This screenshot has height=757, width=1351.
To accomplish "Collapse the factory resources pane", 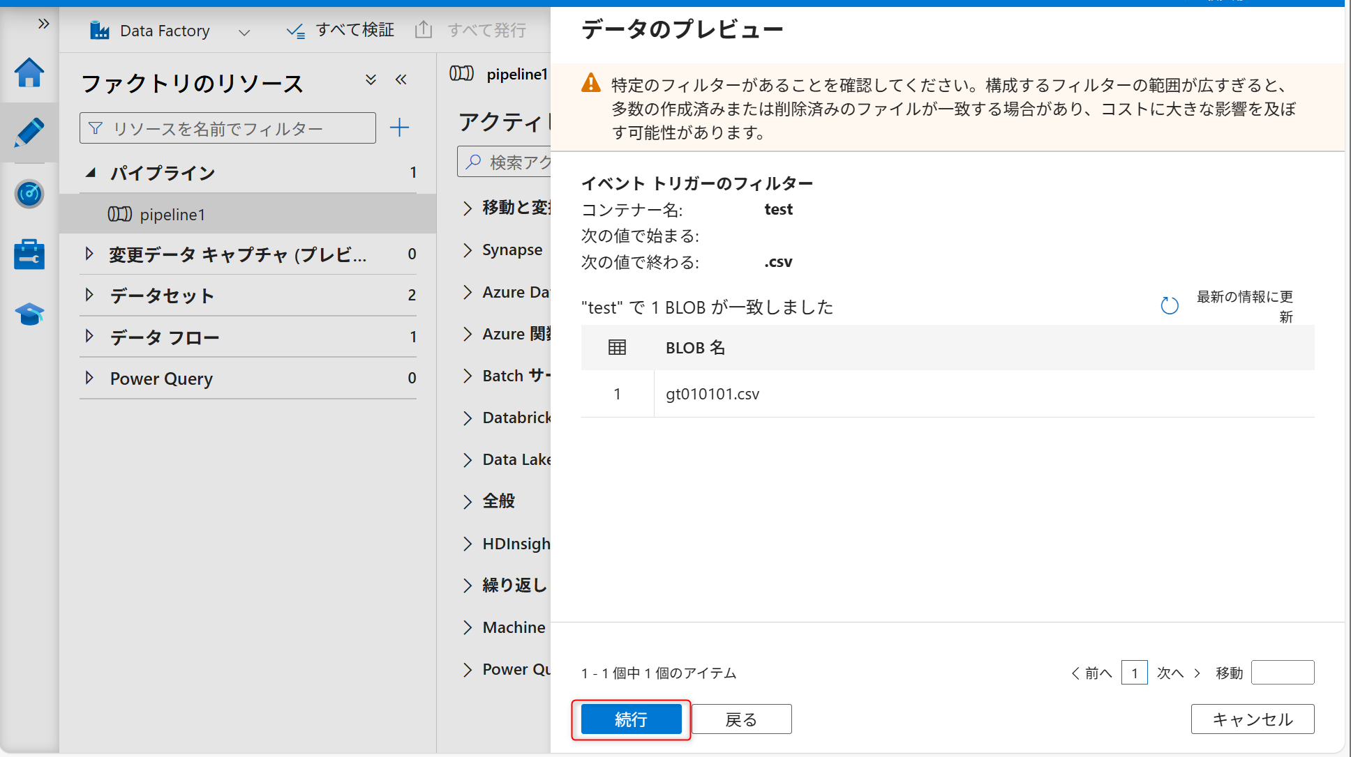I will 401,79.
